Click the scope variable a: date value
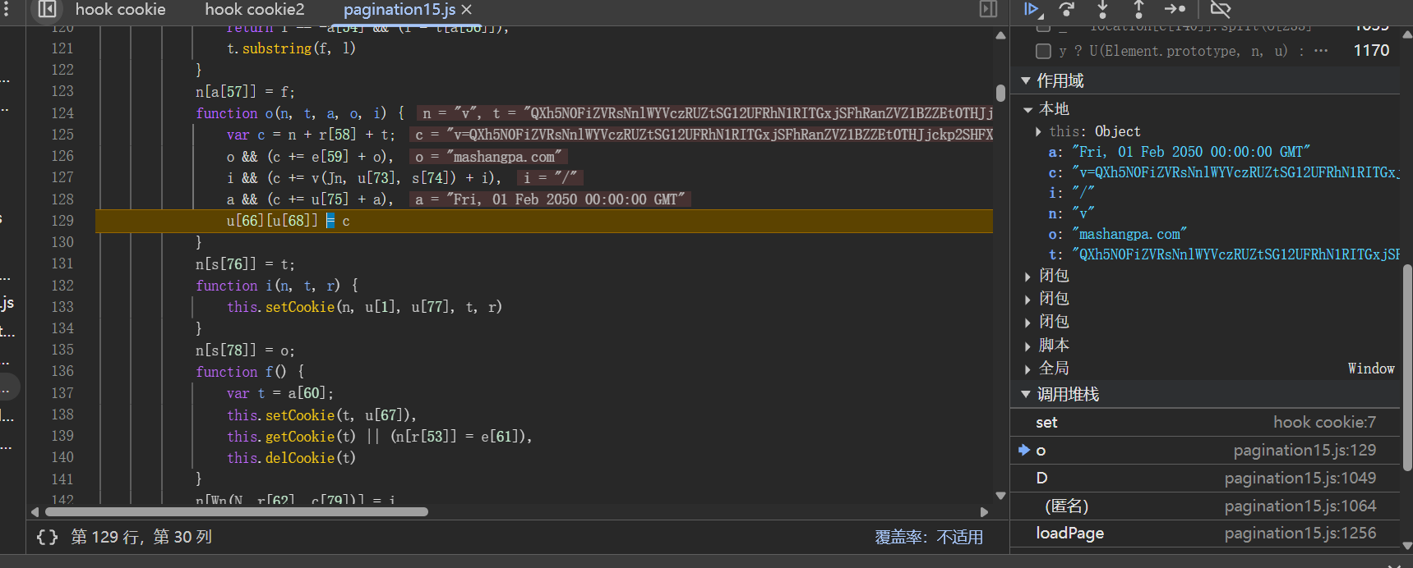 pos(1191,152)
